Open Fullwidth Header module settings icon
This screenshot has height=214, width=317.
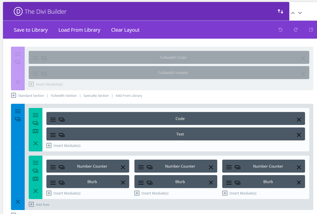pyautogui.click(x=35, y=74)
